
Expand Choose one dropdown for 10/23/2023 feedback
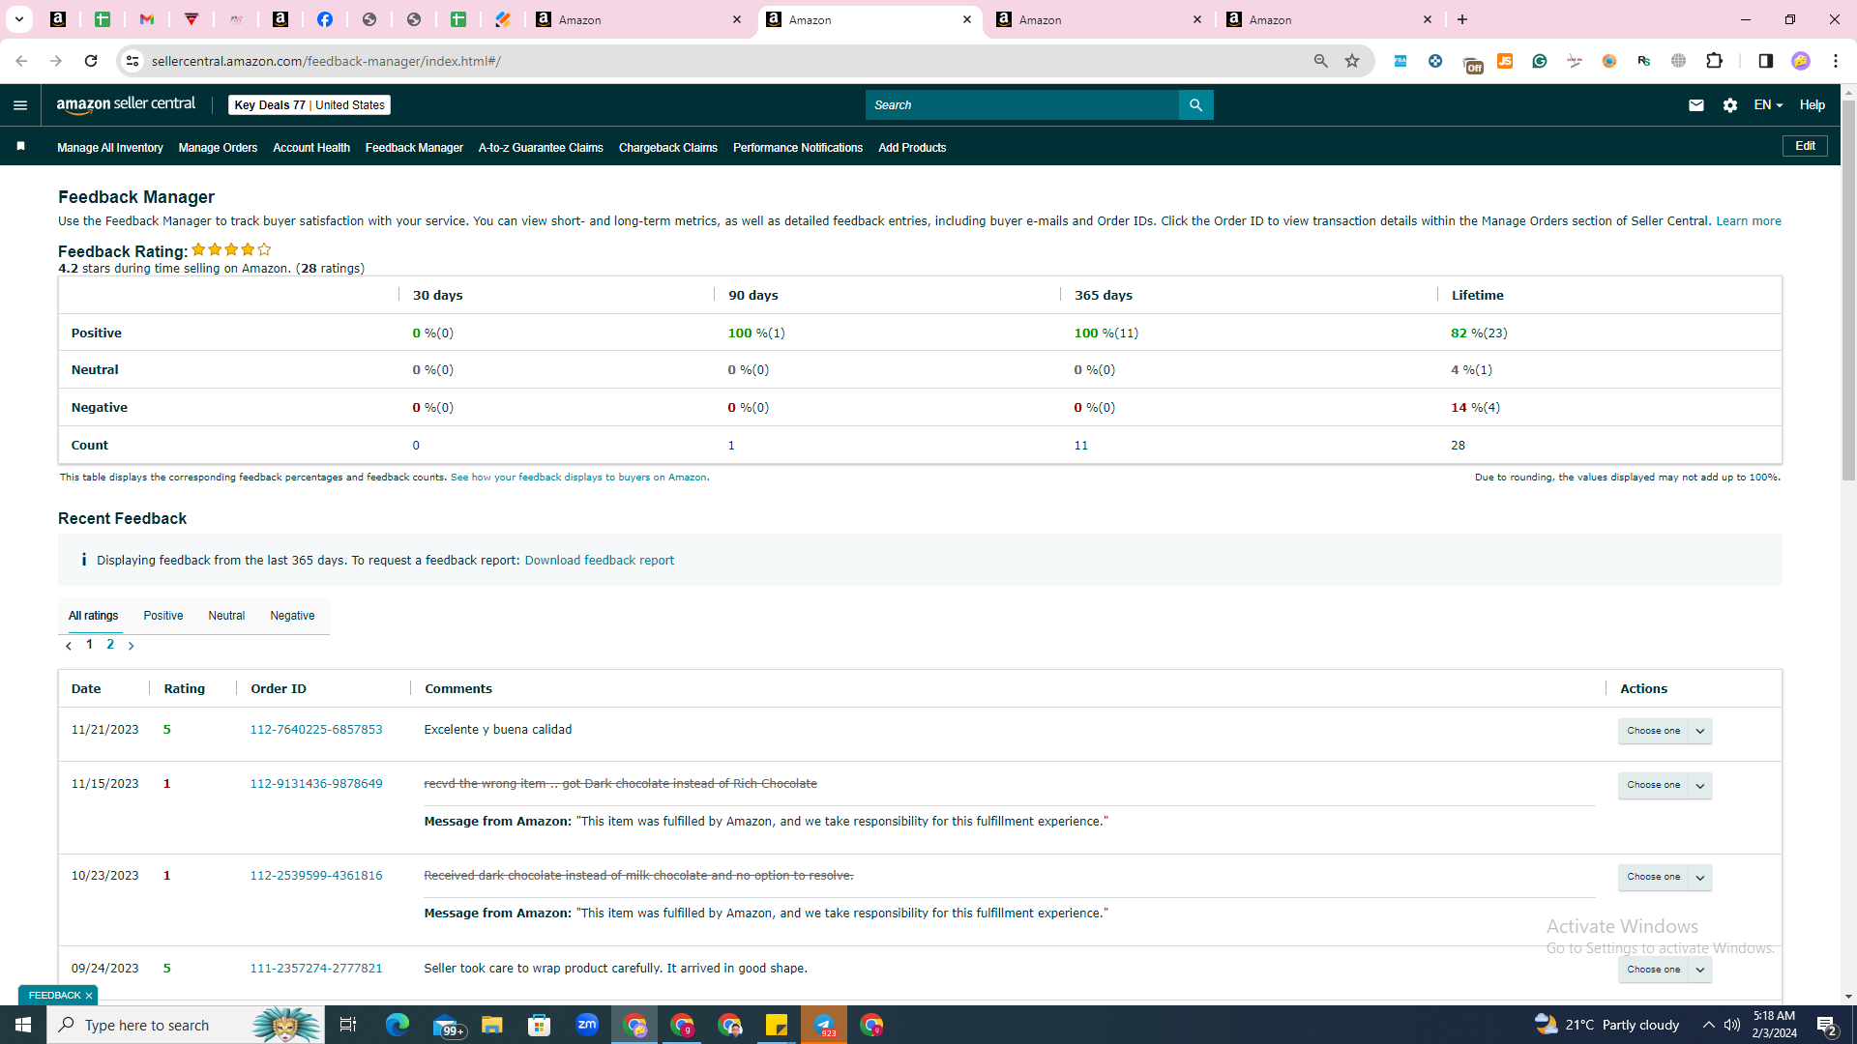1700,877
